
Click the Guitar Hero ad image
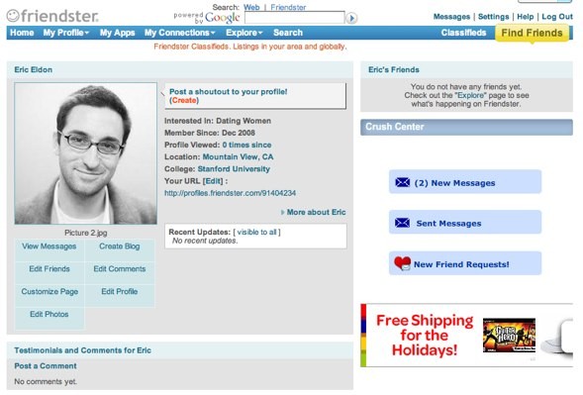click(509, 336)
